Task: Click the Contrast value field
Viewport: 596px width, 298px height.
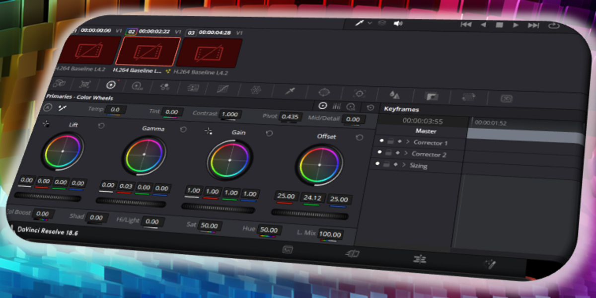Action: (x=230, y=114)
